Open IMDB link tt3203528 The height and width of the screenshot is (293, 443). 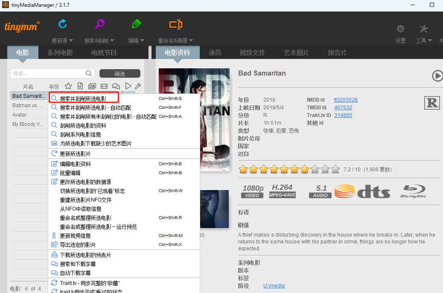[346, 100]
